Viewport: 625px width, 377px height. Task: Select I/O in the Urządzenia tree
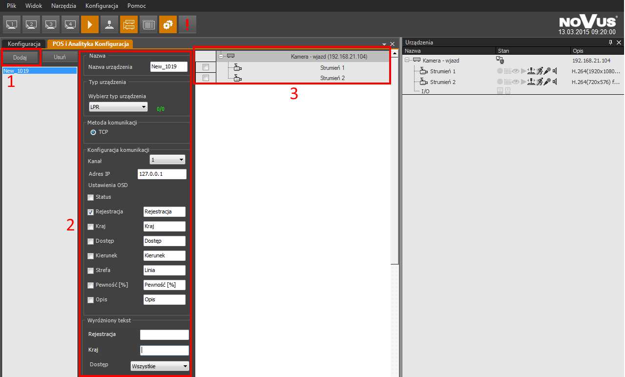click(x=425, y=91)
